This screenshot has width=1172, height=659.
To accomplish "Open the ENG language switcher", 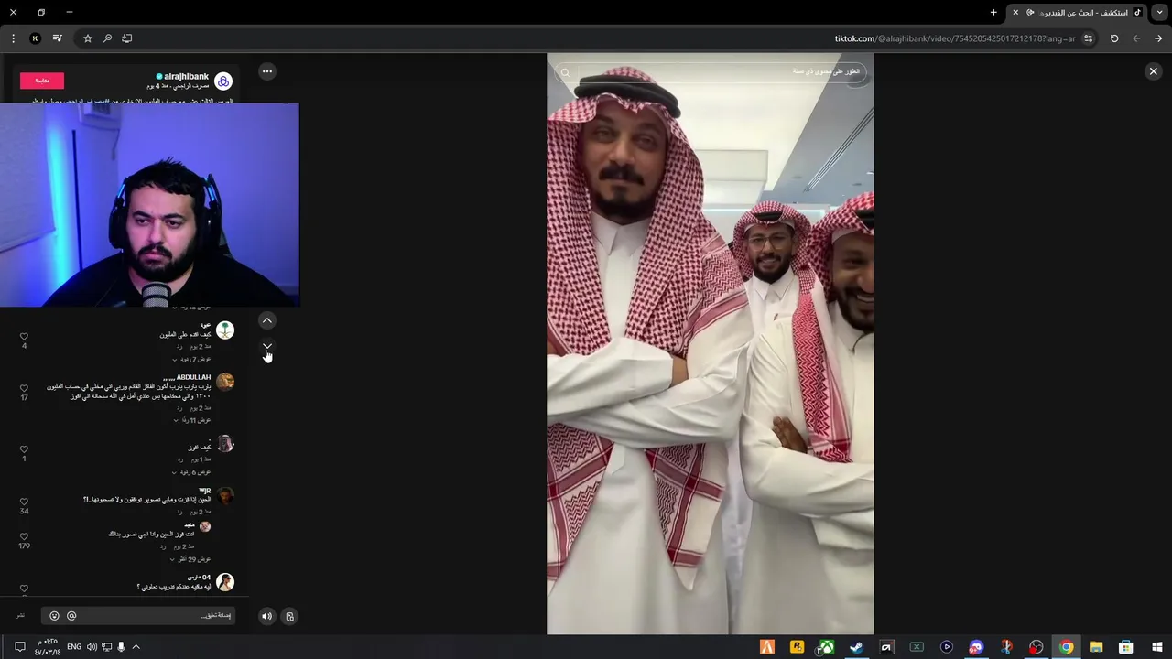I will tap(74, 647).
